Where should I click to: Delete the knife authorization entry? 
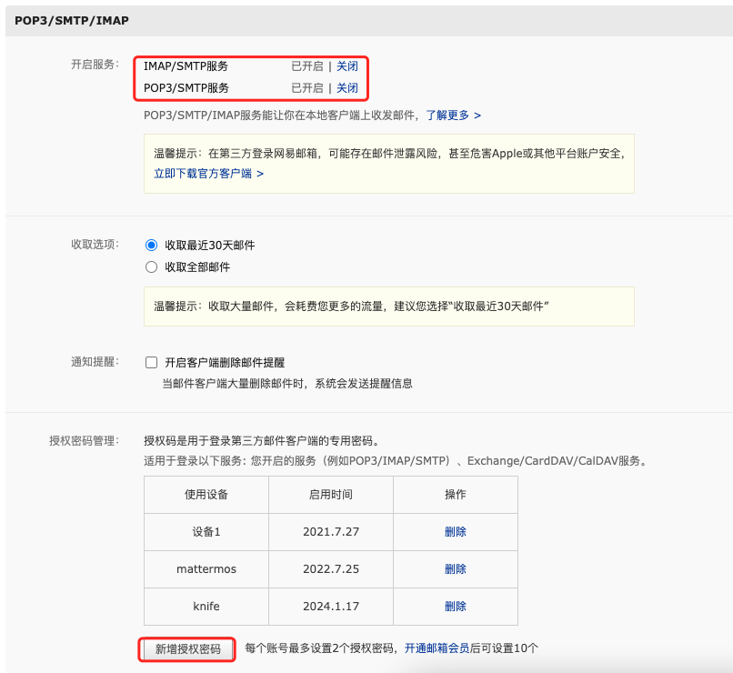click(x=455, y=607)
